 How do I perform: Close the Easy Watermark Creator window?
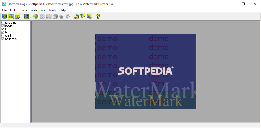pos(255,4)
